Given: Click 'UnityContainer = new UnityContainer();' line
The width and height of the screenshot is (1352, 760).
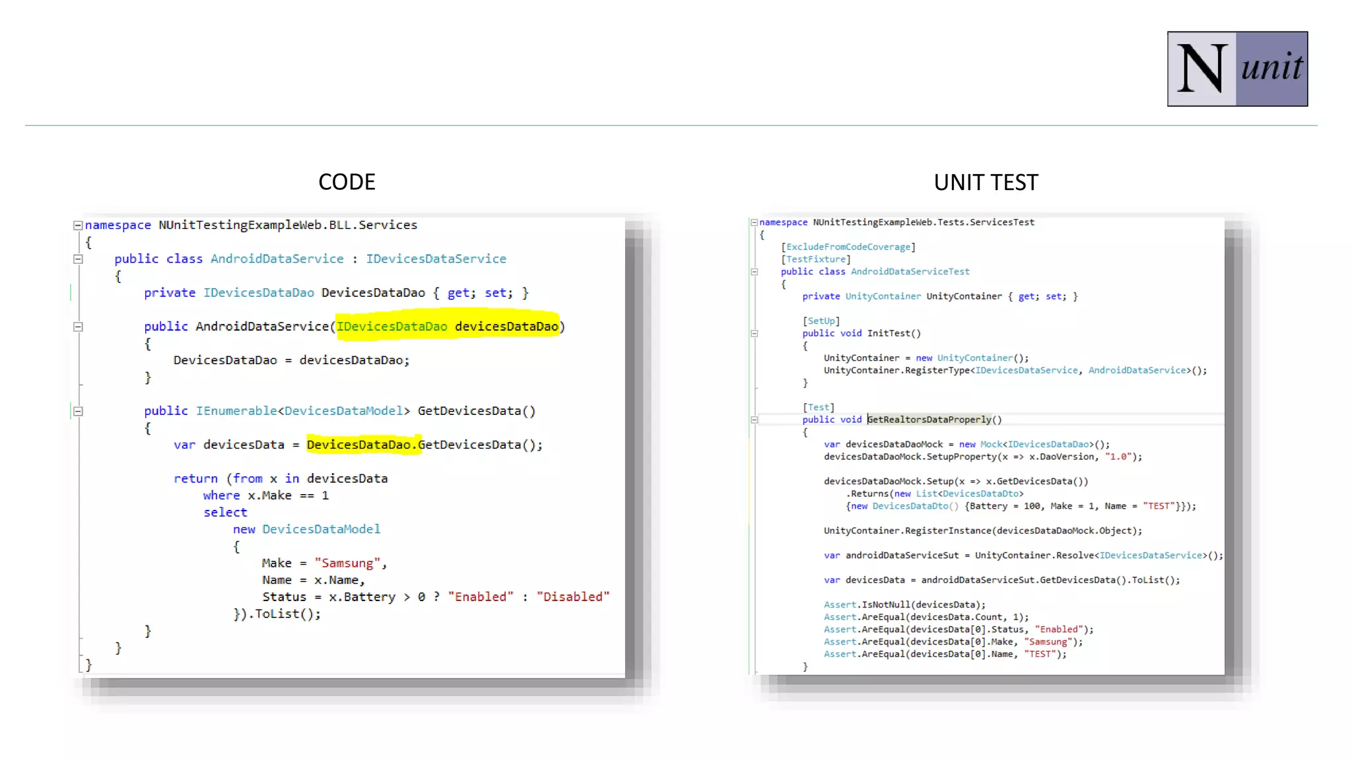Looking at the screenshot, I should (926, 358).
